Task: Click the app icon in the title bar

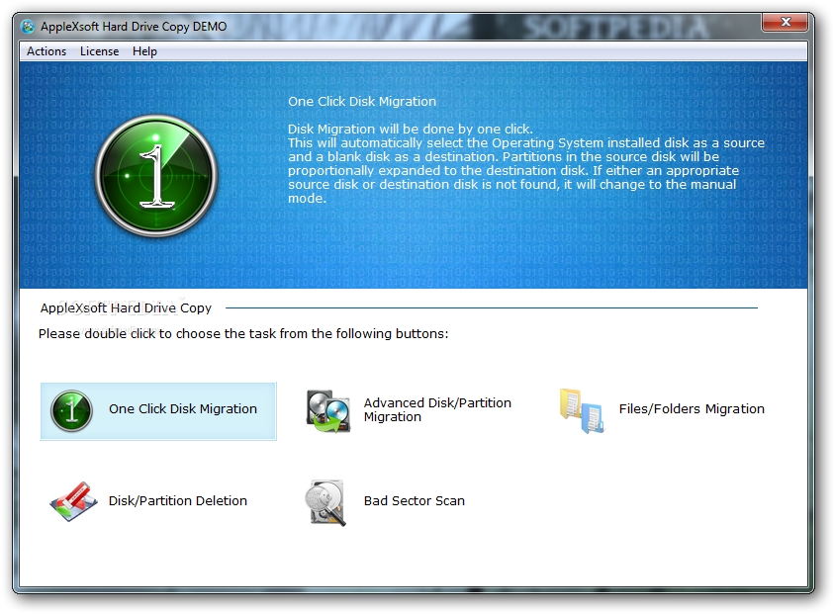Action: 28,26
